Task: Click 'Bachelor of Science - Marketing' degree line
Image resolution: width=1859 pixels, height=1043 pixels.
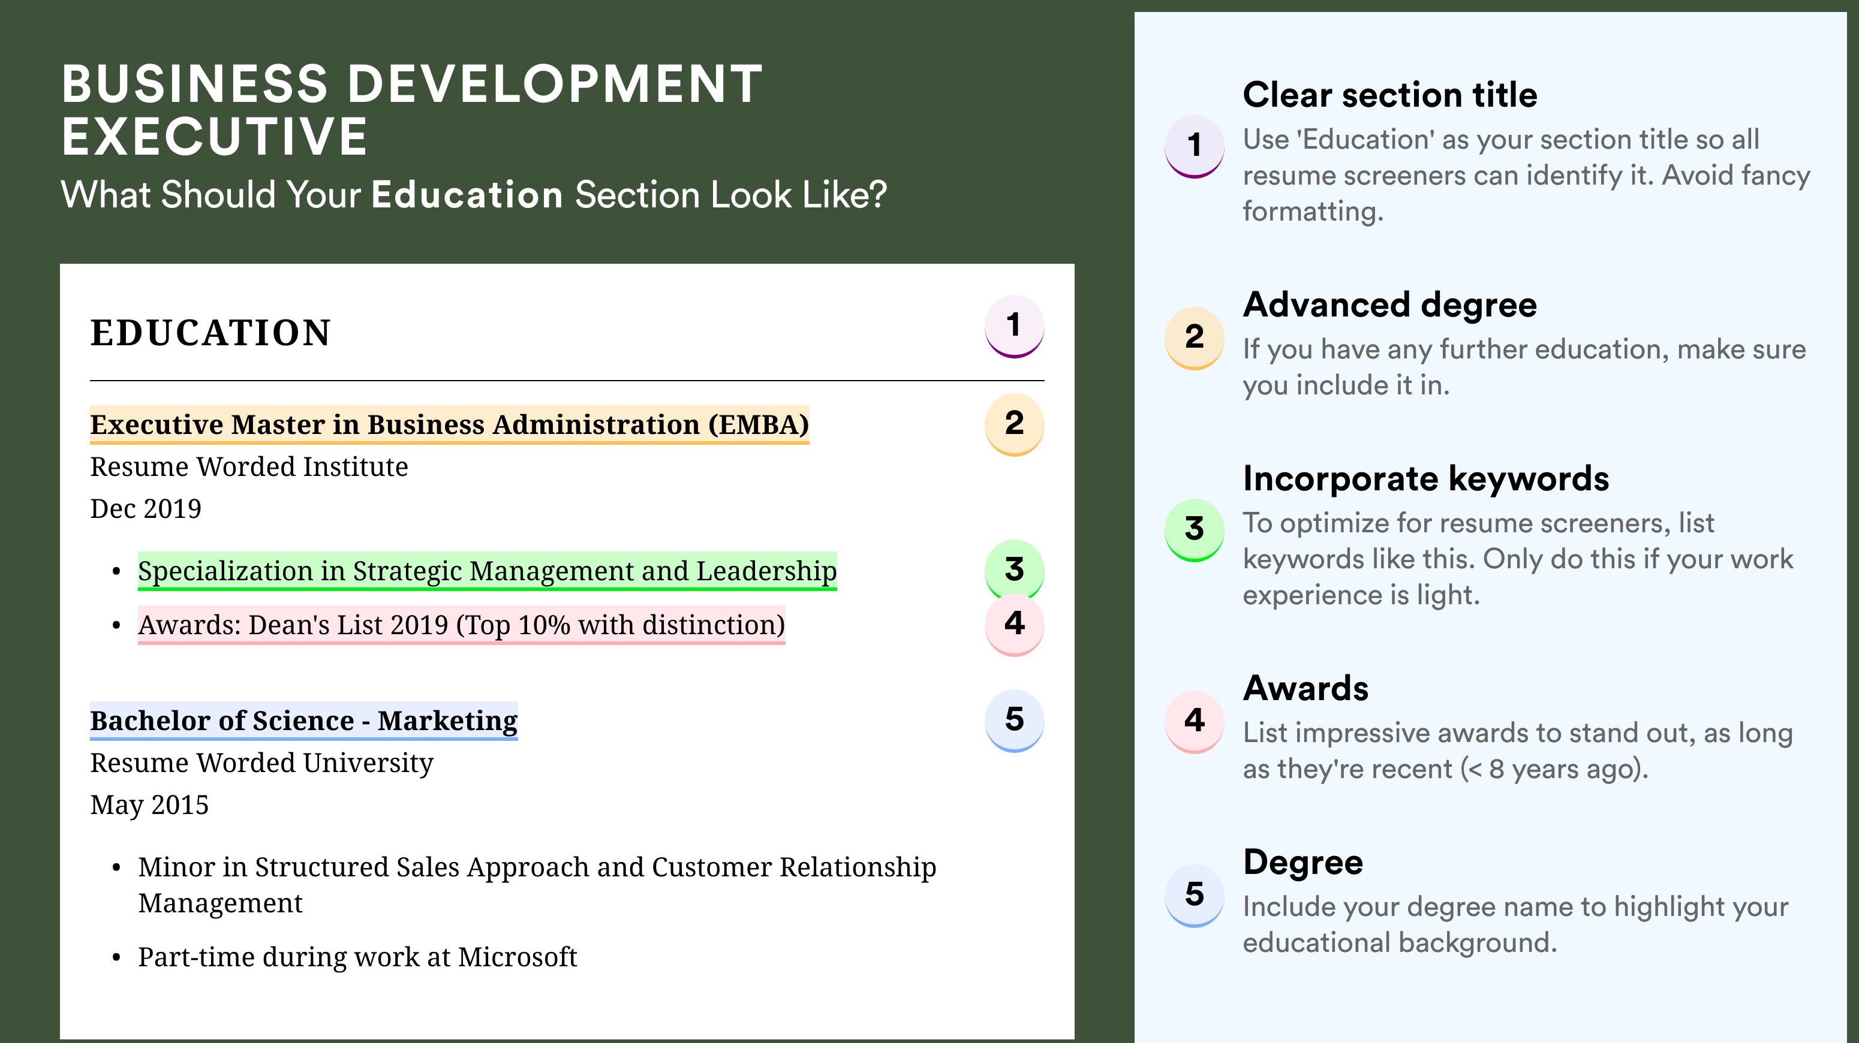Action: [x=304, y=721]
